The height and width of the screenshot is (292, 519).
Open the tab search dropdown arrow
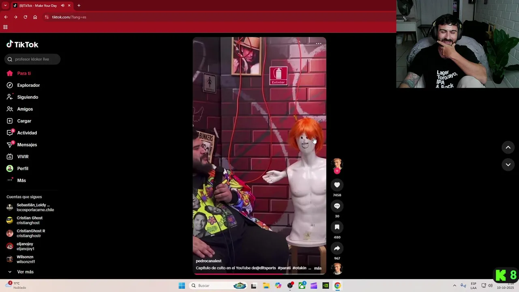(5, 5)
